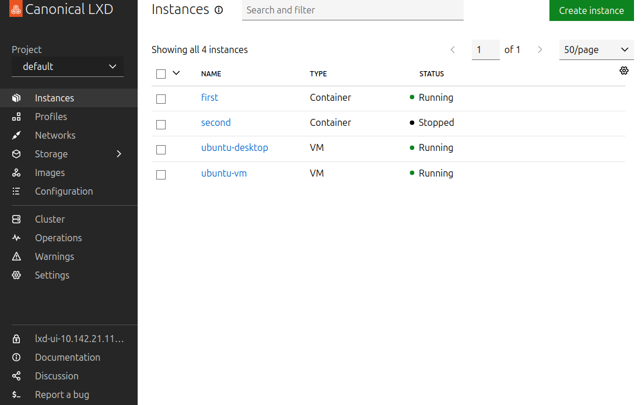Viewport: 641px width, 405px height.
Task: Click the Search and filter field
Action: coord(352,10)
